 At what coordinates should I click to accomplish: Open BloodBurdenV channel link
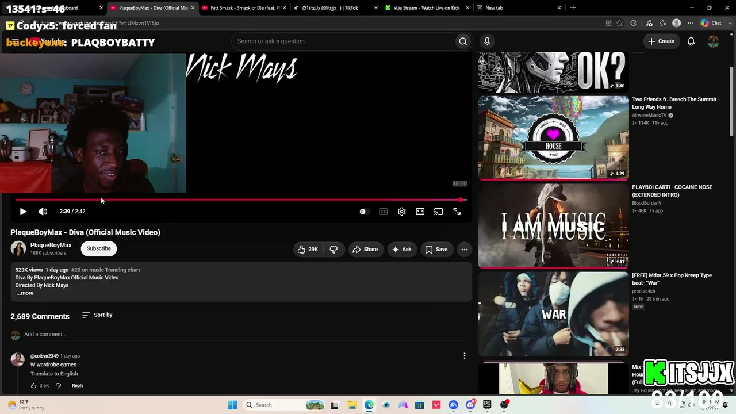(x=647, y=203)
